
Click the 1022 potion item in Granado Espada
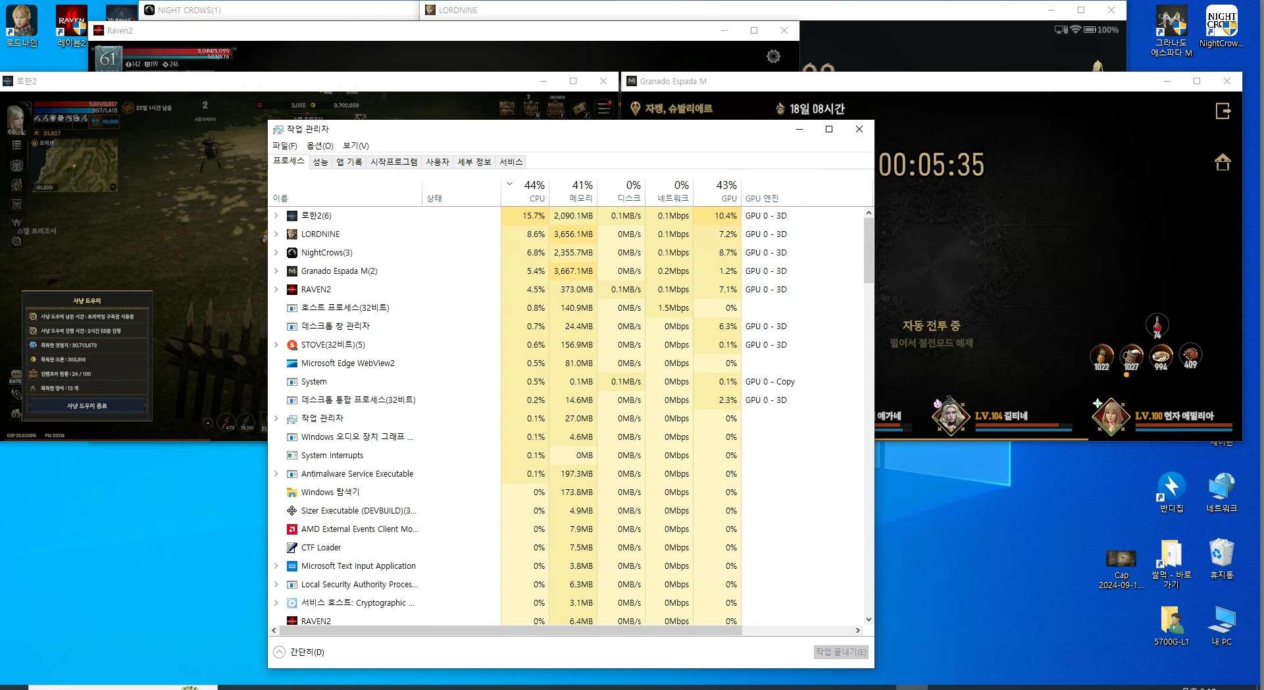point(1101,358)
